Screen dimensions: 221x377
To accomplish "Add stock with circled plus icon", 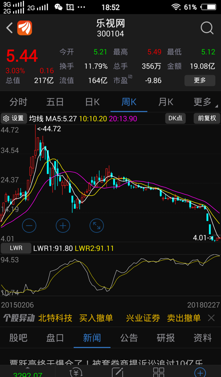I will pos(200,372).
